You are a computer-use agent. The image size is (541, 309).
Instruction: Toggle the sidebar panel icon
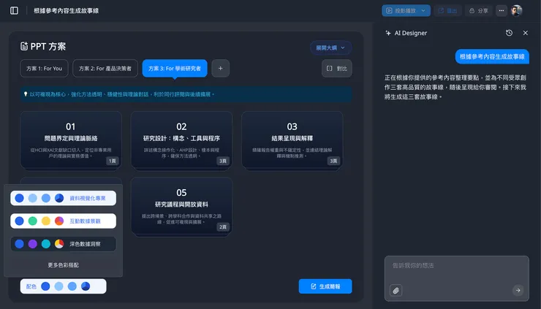[x=14, y=11]
